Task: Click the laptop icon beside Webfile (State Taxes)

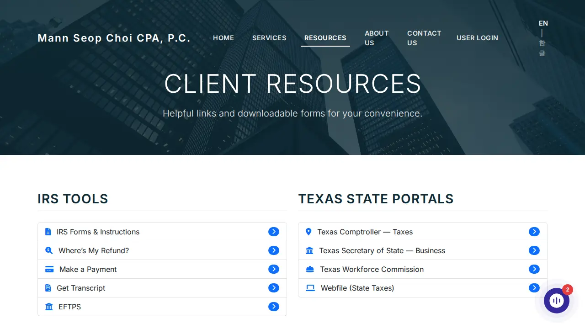Action: tap(310, 288)
